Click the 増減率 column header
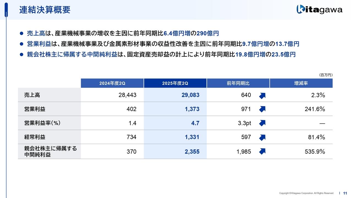The height and width of the screenshot is (198, 352). coord(301,83)
